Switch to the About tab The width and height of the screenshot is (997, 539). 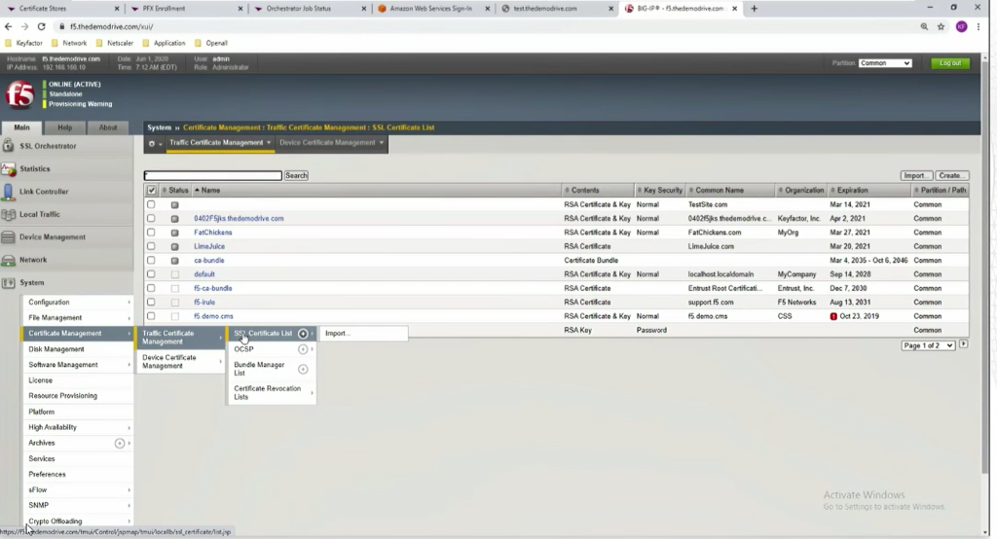107,127
